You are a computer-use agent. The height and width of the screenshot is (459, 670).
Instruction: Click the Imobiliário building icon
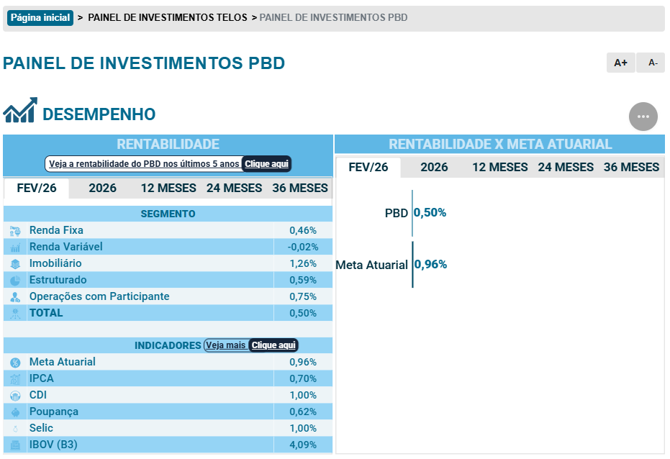(15, 264)
